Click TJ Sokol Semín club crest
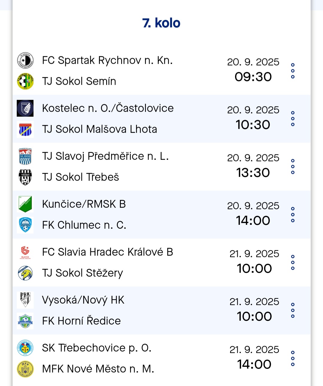The image size is (323, 386). [x=25, y=81]
